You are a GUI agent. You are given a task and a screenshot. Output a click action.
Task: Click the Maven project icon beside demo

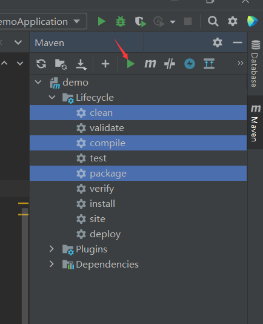(55, 83)
